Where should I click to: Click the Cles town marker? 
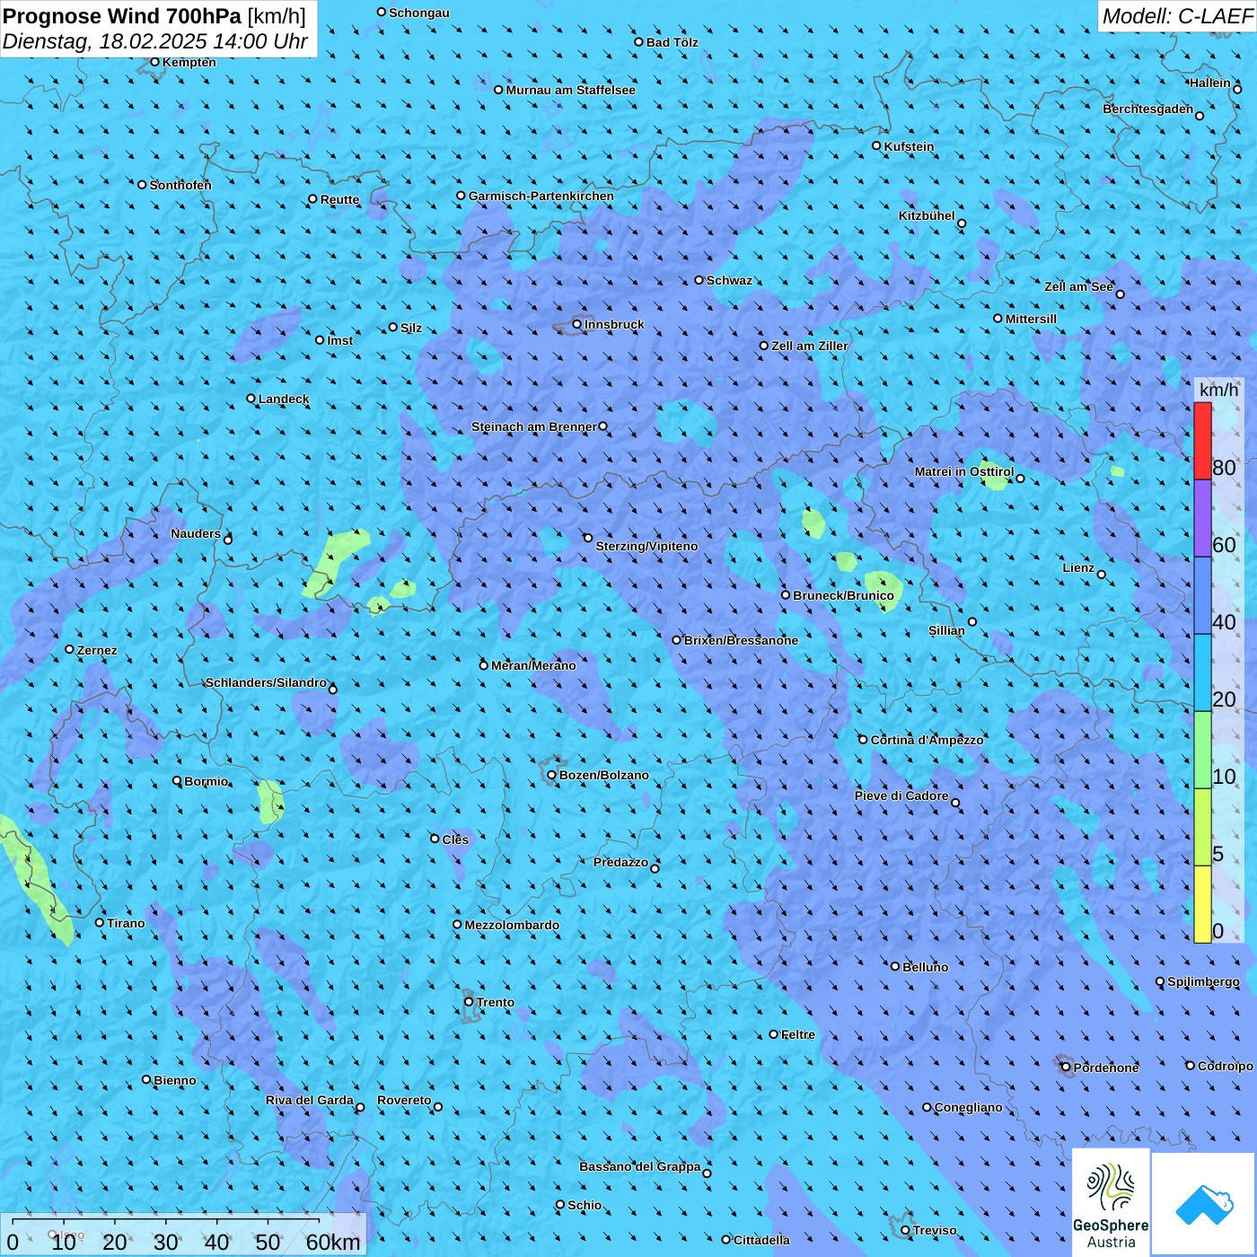[435, 839]
